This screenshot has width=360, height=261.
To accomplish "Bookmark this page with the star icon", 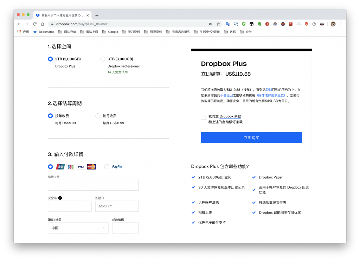I will [218, 24].
